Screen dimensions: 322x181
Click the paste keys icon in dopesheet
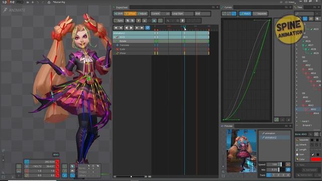click(x=132, y=21)
